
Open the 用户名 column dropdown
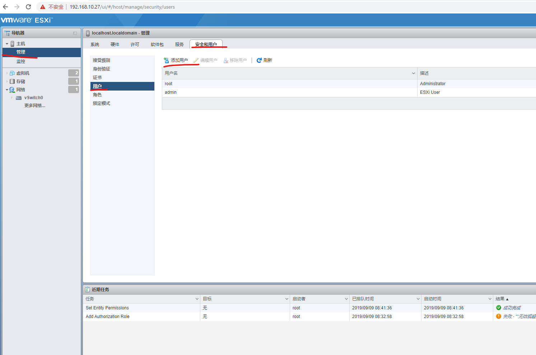pos(413,73)
